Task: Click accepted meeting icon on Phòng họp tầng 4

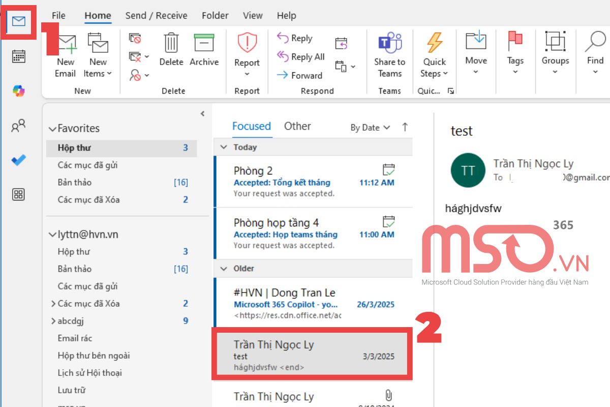Action: pyautogui.click(x=388, y=221)
